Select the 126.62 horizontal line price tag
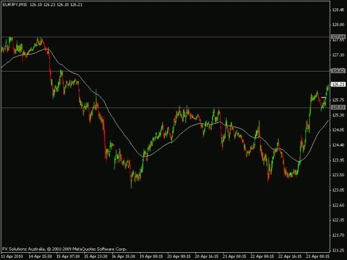 pos(338,71)
